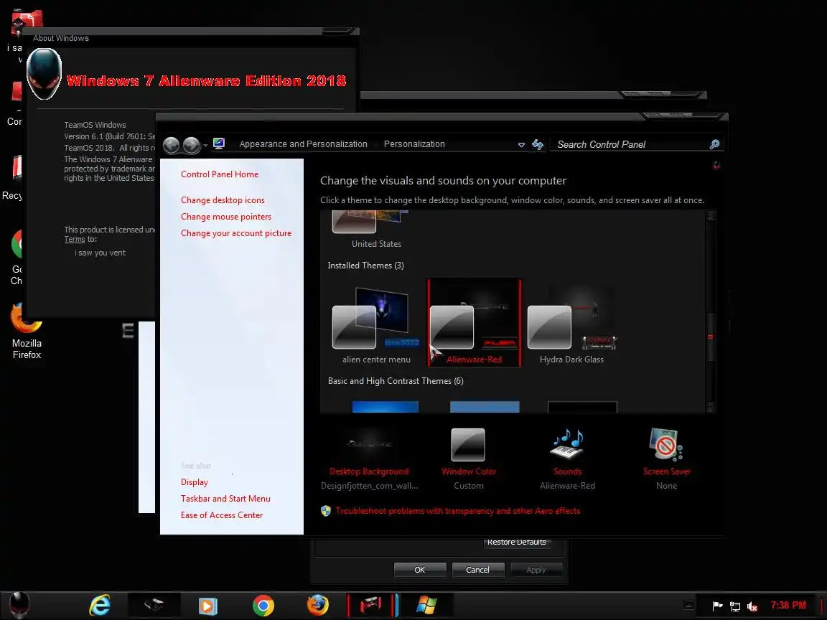
Task: Select the Alienware-Red theme
Action: tap(474, 323)
